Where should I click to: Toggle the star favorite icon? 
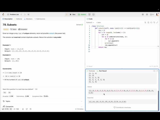[23, 109]
